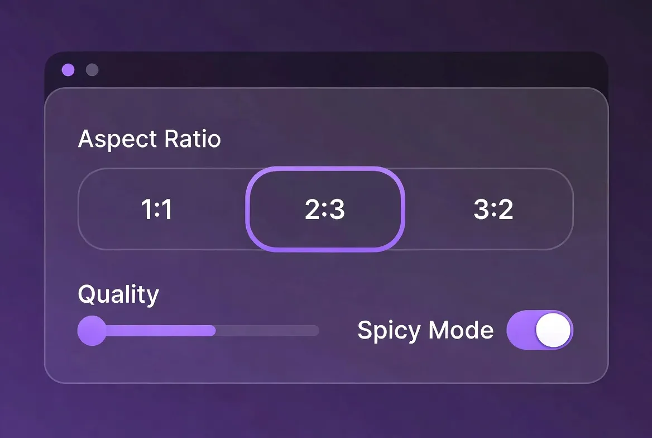Click the unfilled gray part of Quality track

tap(268, 331)
